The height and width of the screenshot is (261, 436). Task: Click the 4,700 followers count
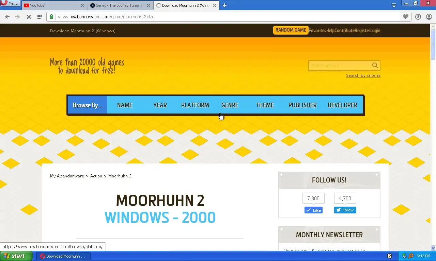pyautogui.click(x=345, y=198)
